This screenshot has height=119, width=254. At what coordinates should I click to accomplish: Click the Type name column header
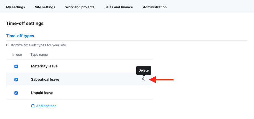click(x=39, y=55)
